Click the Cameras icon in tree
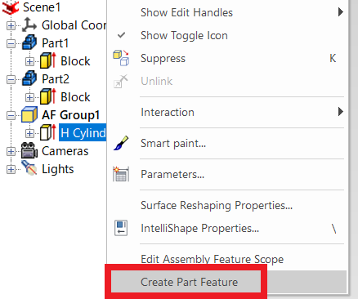Screen dimensions: 358x299 click(x=29, y=150)
